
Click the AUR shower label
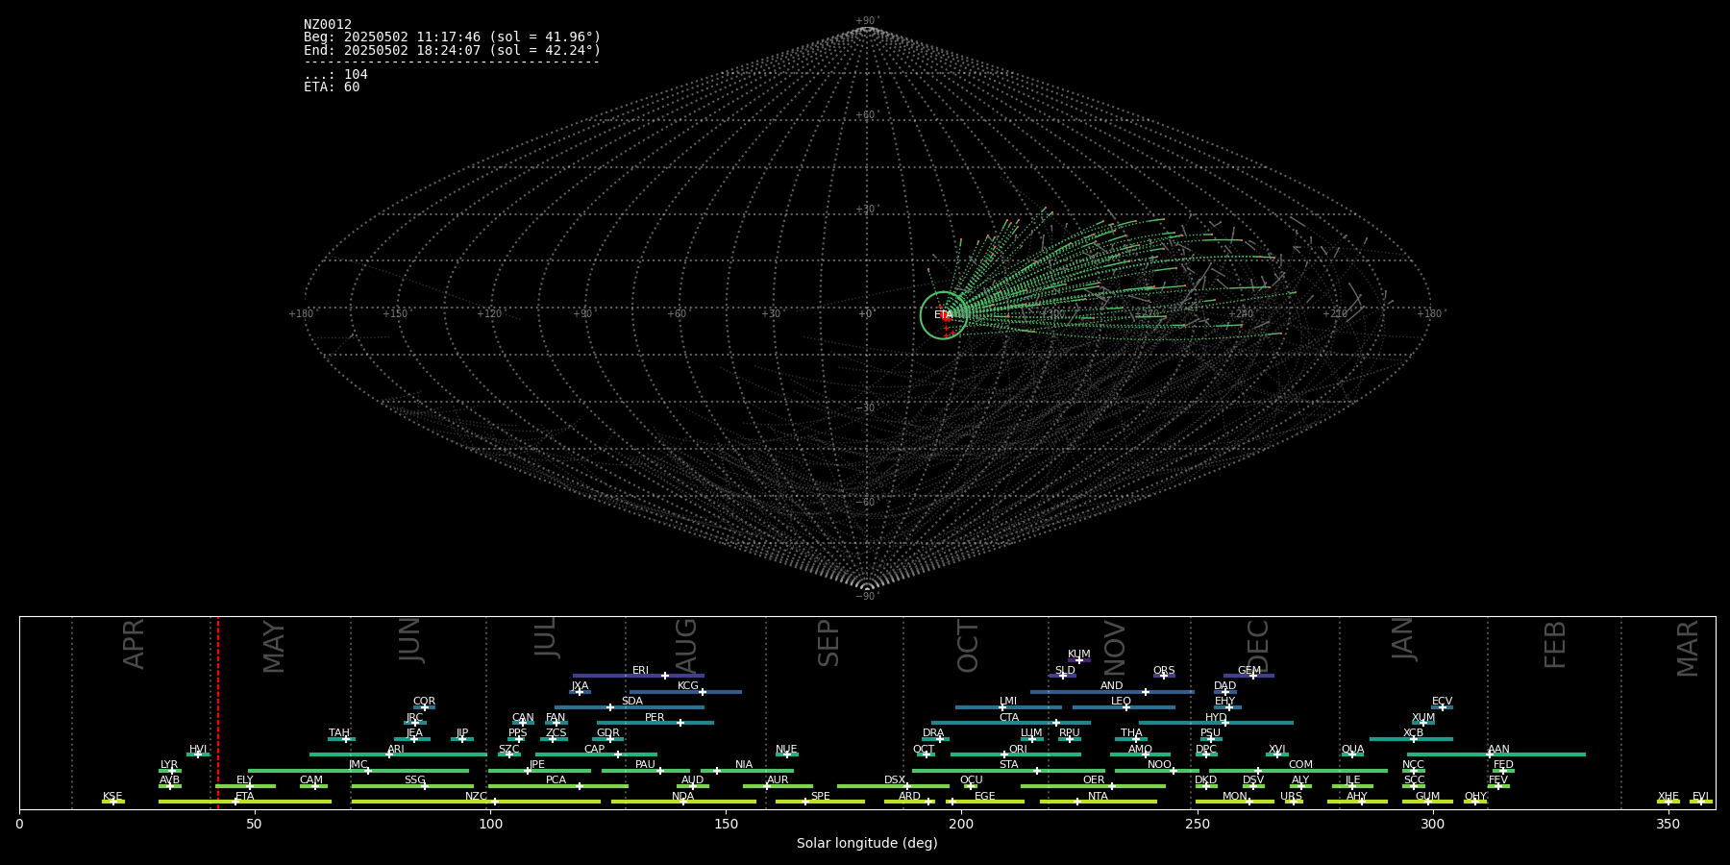coord(778,780)
